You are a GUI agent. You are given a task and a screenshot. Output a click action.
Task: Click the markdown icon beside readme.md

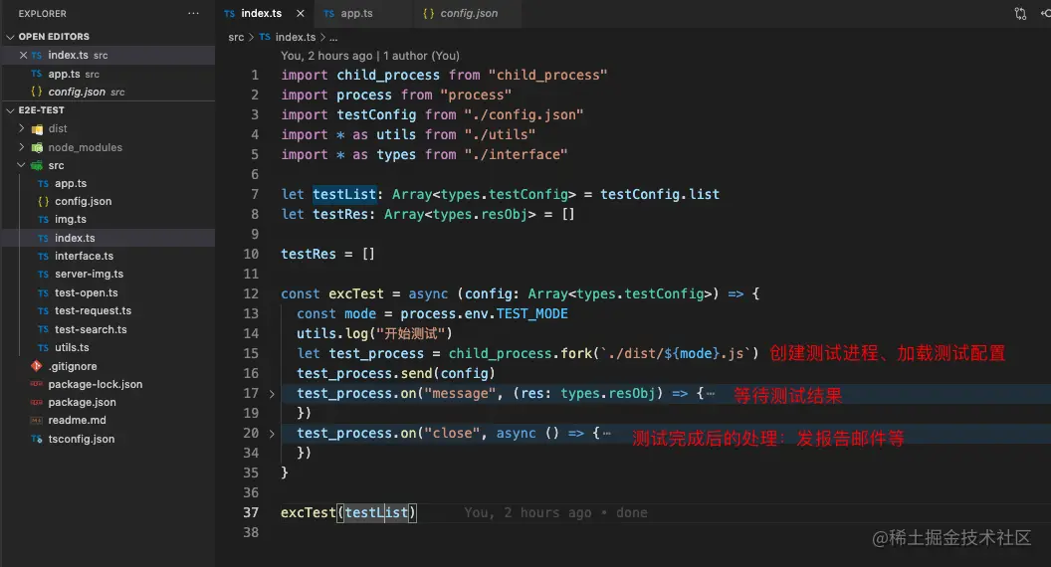click(x=36, y=420)
